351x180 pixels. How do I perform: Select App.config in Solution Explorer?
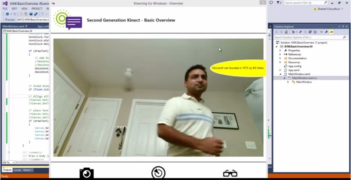[x=292, y=66]
